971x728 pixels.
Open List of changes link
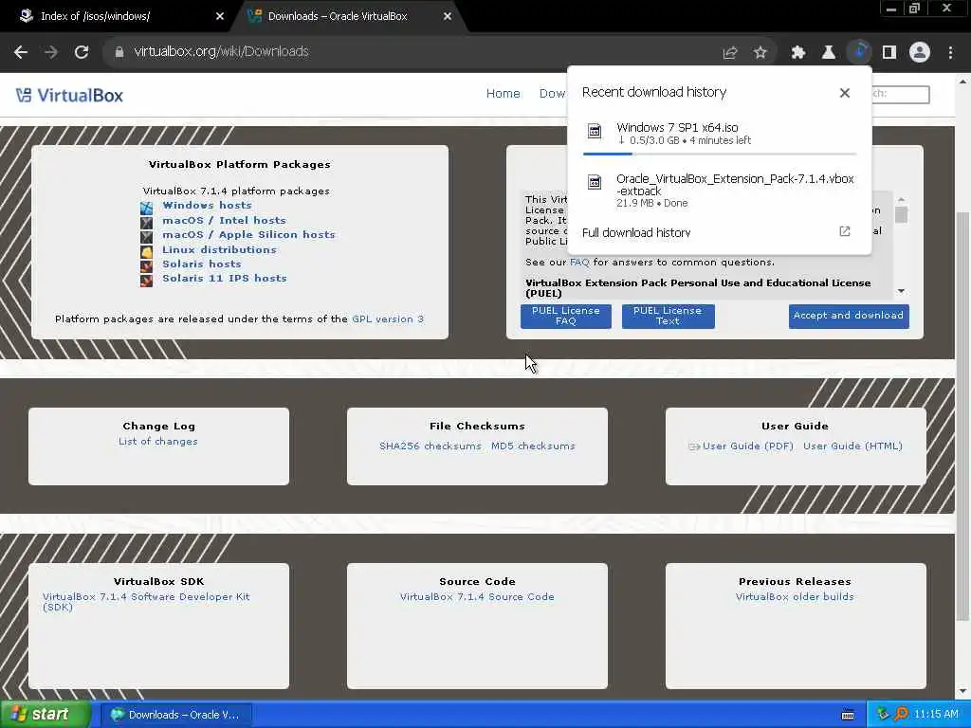tap(158, 442)
